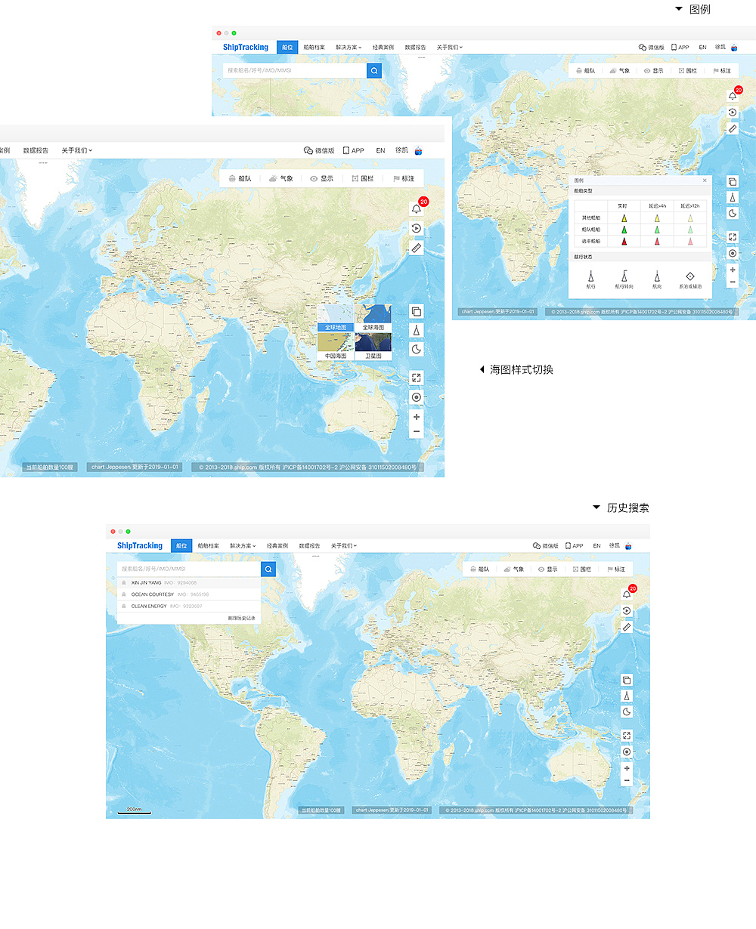Click locate target icon in history-search window
This screenshot has height=929, width=756.
tap(627, 752)
